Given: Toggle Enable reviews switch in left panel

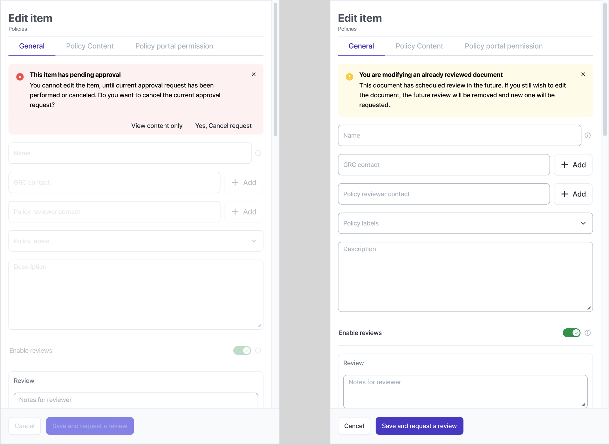Looking at the screenshot, I should tap(242, 351).
